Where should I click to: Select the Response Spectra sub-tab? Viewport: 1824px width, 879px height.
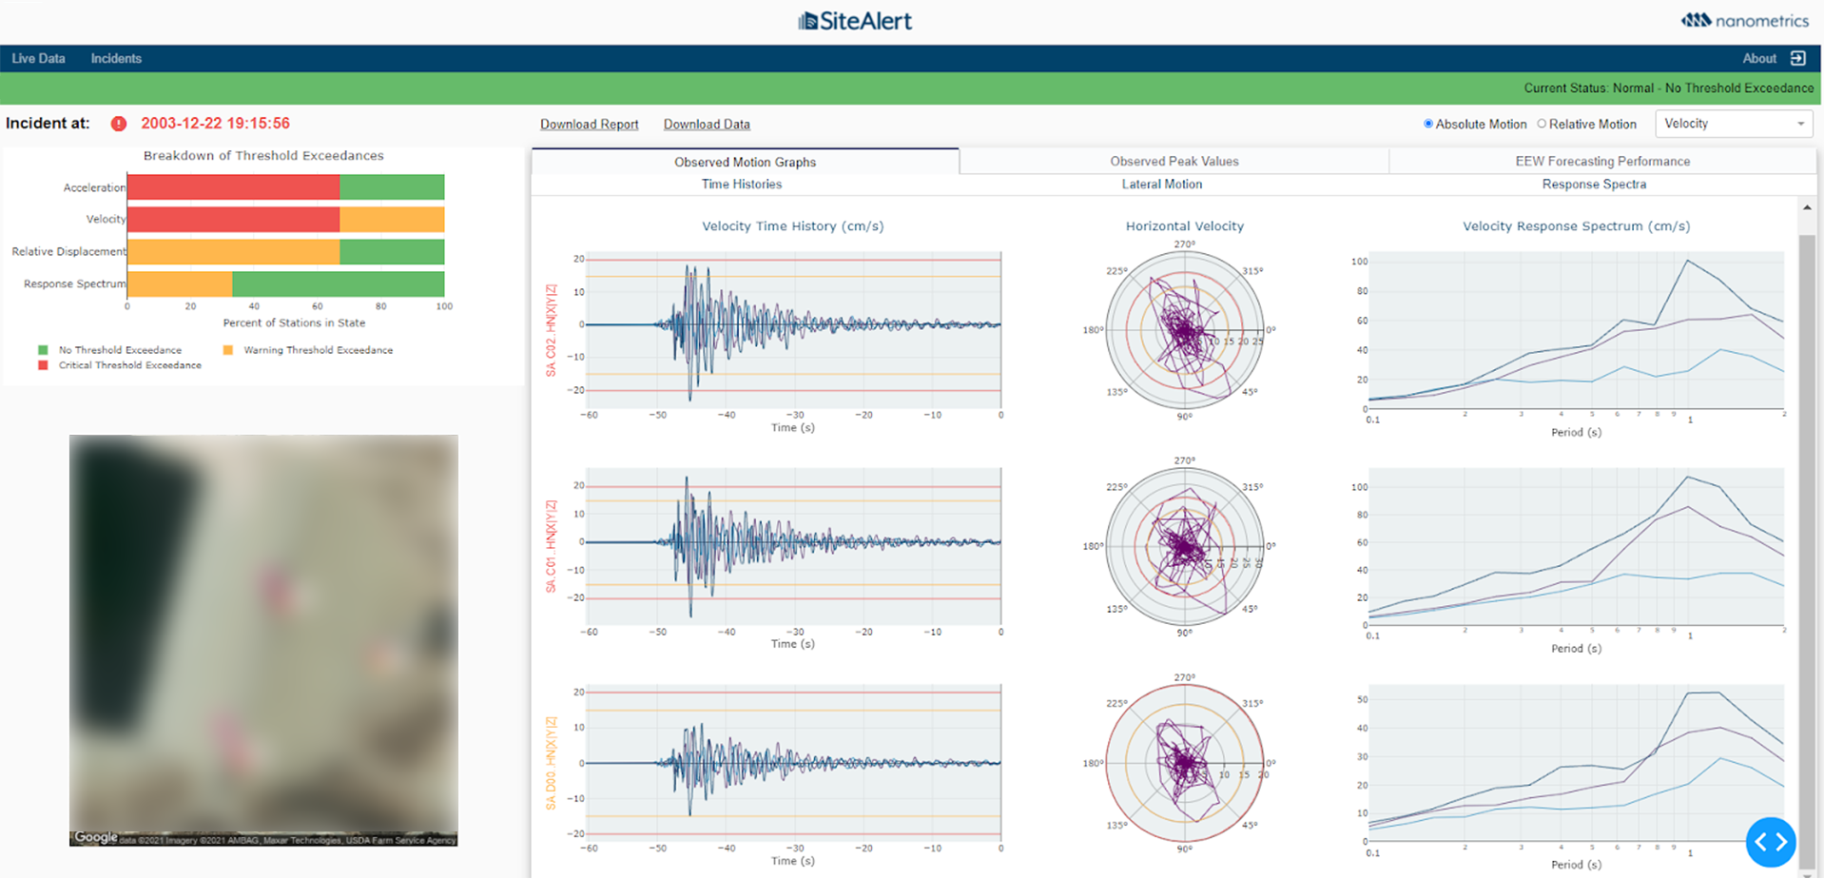pyautogui.click(x=1594, y=184)
